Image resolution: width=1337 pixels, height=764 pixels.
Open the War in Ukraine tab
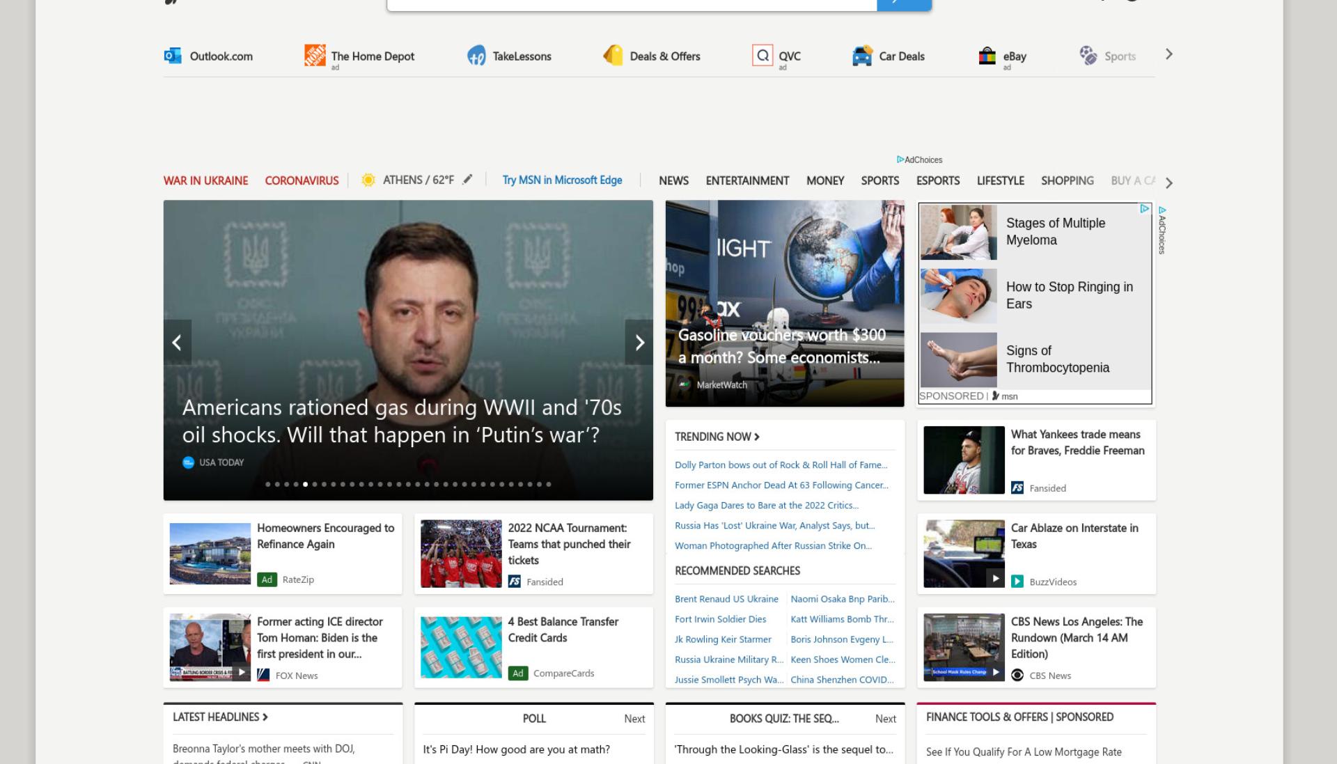coord(205,180)
